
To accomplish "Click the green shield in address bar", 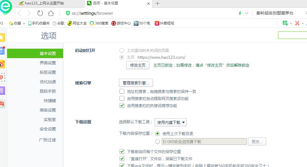I will (68, 13).
